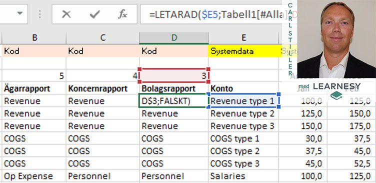Viewport: 376px width, 183px height.
Task: Click Personnel in the Bolagsrapport column
Action: coord(174,176)
